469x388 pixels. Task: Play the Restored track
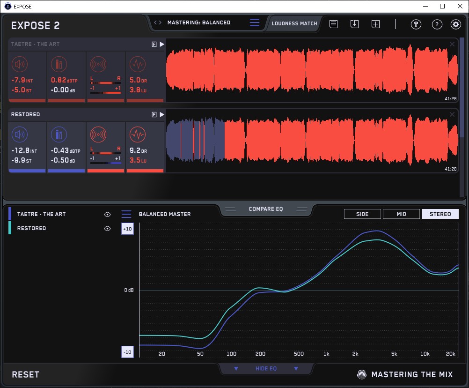(162, 114)
